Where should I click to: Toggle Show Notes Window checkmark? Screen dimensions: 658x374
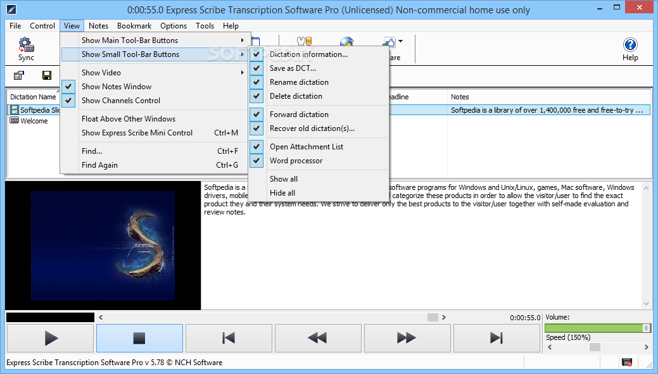[x=68, y=86]
